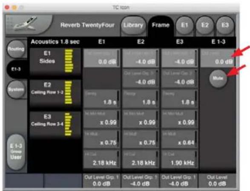Viewport: 250px width, 191px height.
Task: Select E1 Hi Cut 2.18 kHz field
Action: [x=101, y=159]
